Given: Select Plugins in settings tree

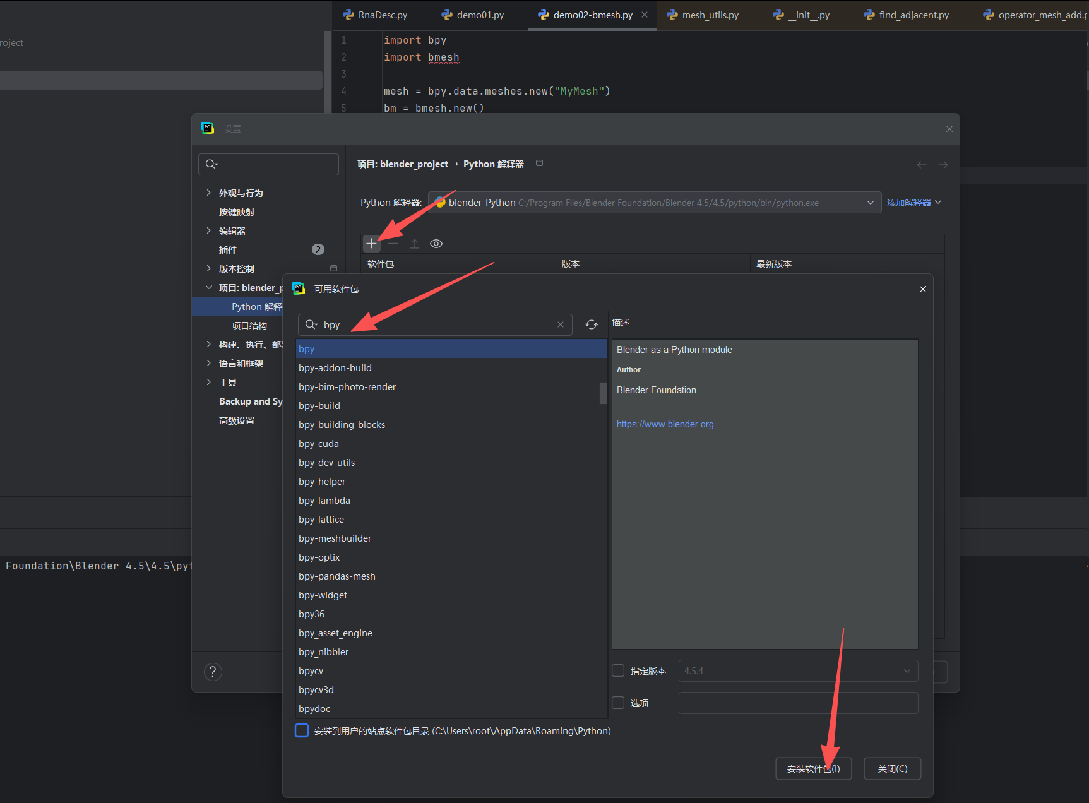Looking at the screenshot, I should point(228,250).
